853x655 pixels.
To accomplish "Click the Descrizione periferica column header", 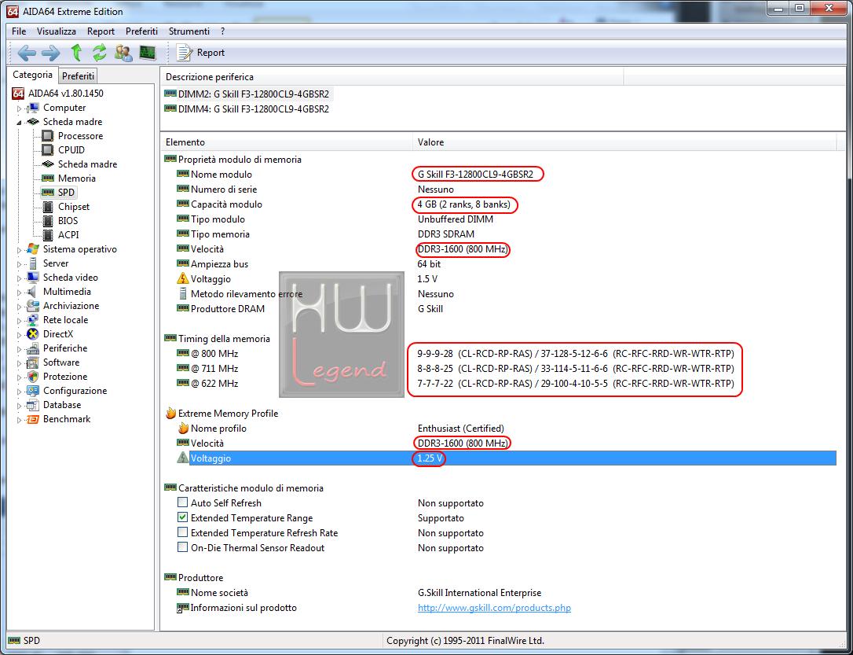I will coord(392,77).
